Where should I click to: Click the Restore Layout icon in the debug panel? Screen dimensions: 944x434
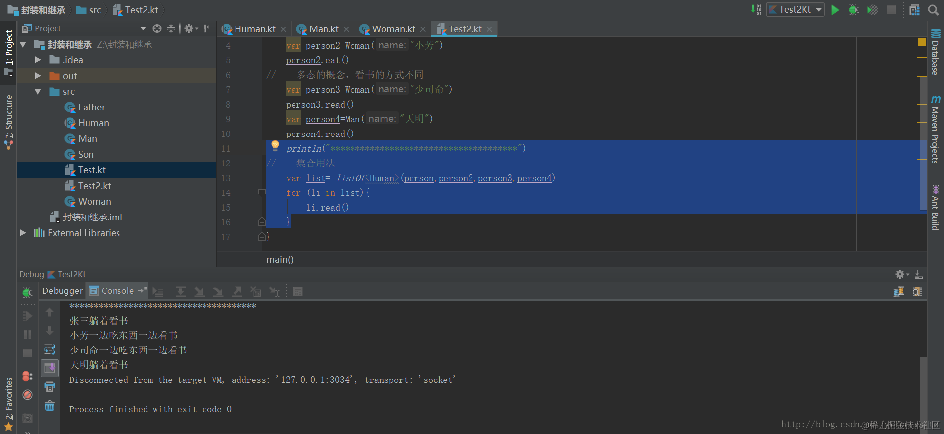tap(899, 292)
